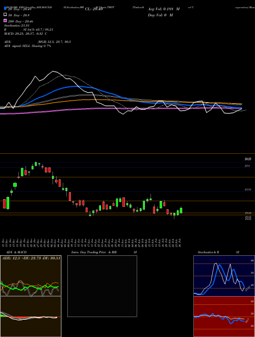
Task: Click the '200 Day - 20.46' label
Action: click(20, 21)
